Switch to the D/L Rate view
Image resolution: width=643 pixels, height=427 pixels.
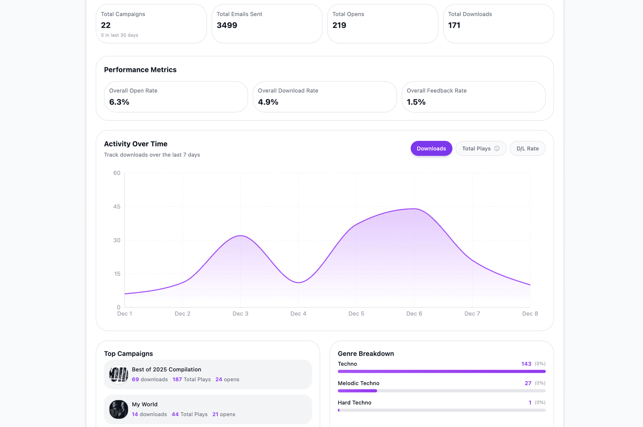[x=527, y=148]
